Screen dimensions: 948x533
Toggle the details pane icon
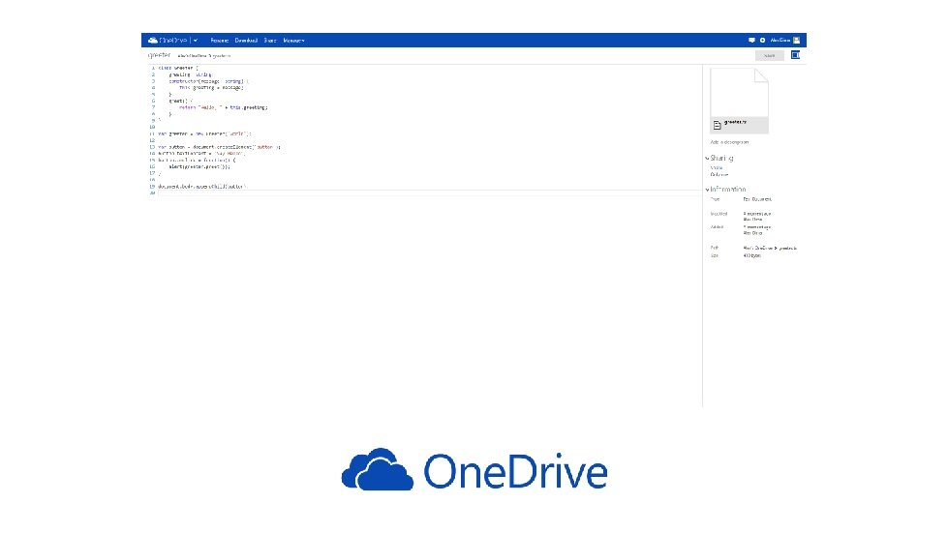(795, 55)
